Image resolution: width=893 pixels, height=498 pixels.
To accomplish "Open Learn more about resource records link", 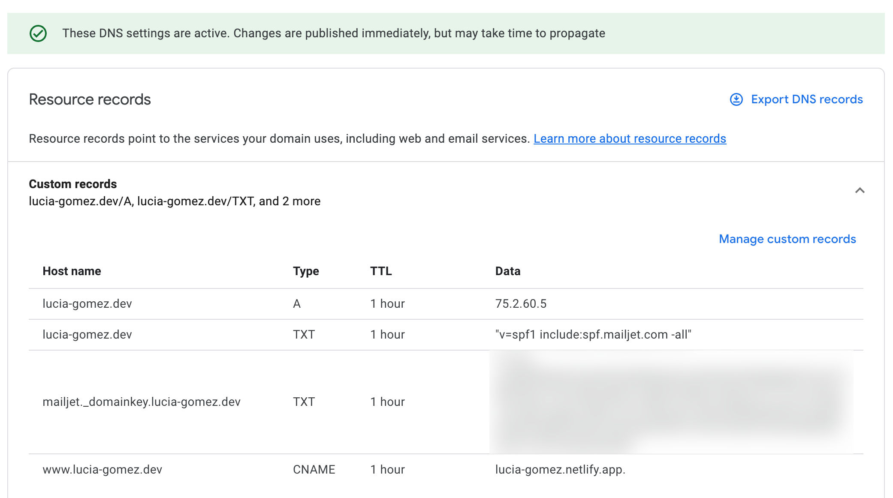I will [x=630, y=139].
